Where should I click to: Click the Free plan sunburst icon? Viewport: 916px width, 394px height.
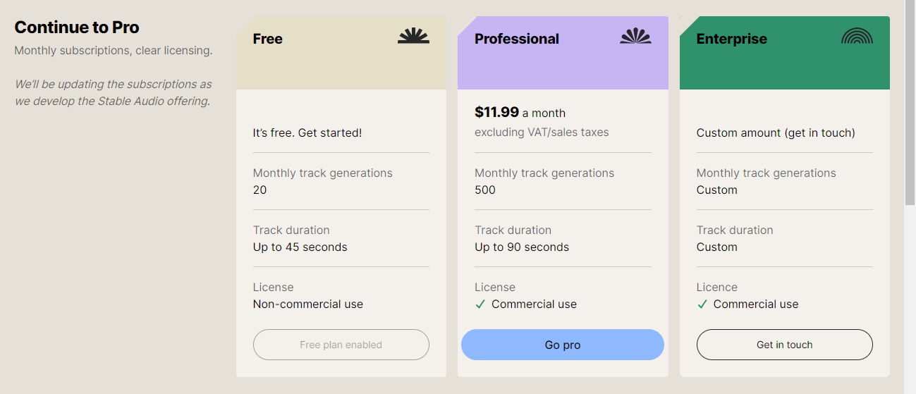413,36
